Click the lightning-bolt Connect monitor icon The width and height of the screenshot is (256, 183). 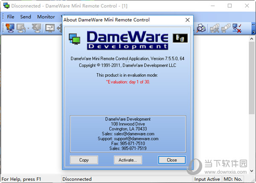coord(10,28)
